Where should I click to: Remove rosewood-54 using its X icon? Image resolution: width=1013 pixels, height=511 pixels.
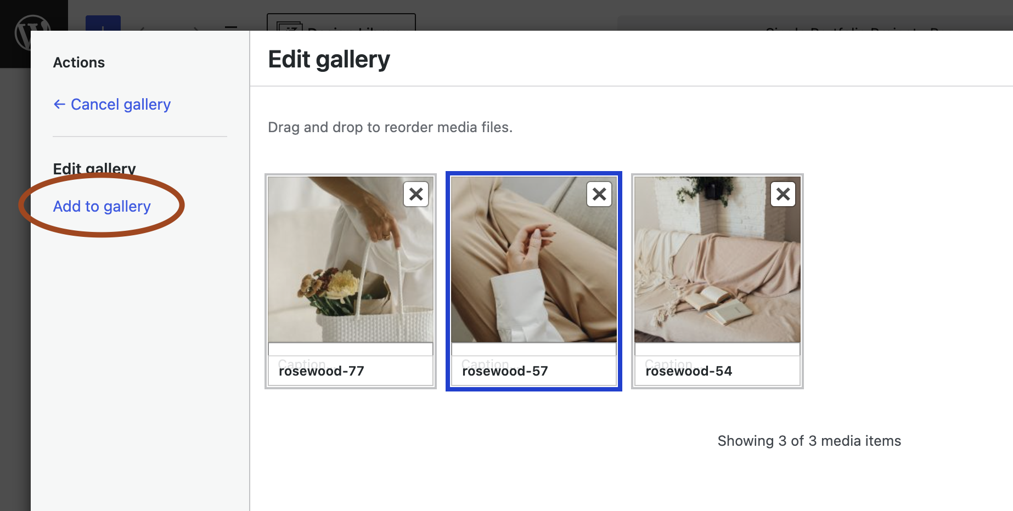[783, 194]
